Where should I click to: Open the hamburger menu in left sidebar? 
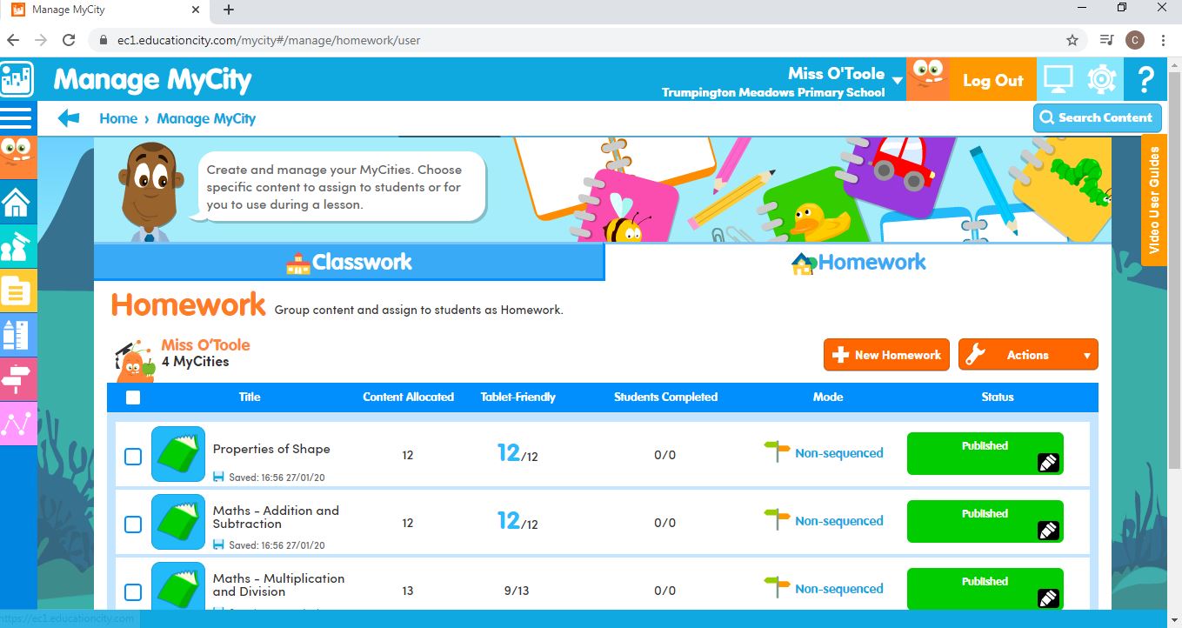pos(17,118)
